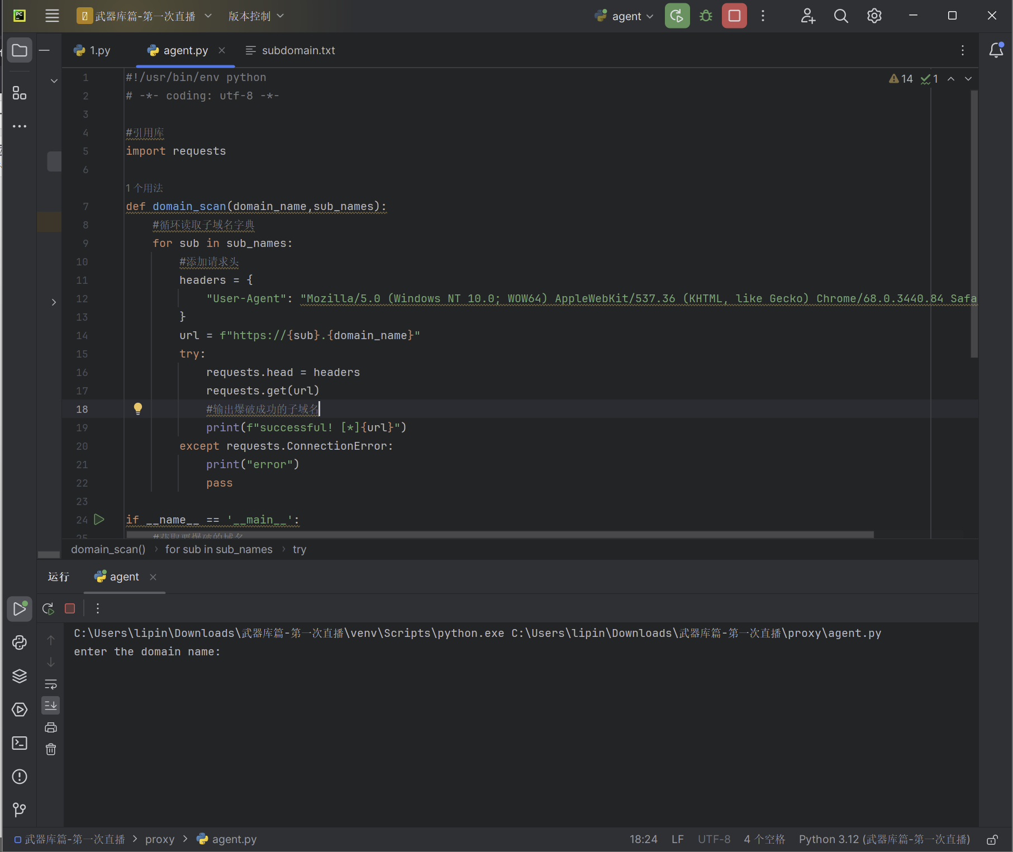Switch to subdomain.txt tab

(291, 50)
